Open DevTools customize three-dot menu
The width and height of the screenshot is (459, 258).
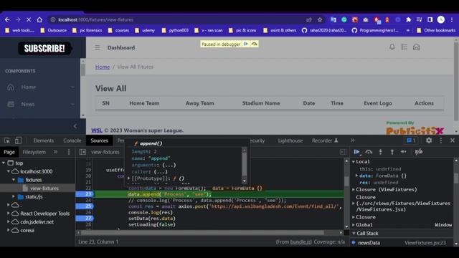[441, 140]
